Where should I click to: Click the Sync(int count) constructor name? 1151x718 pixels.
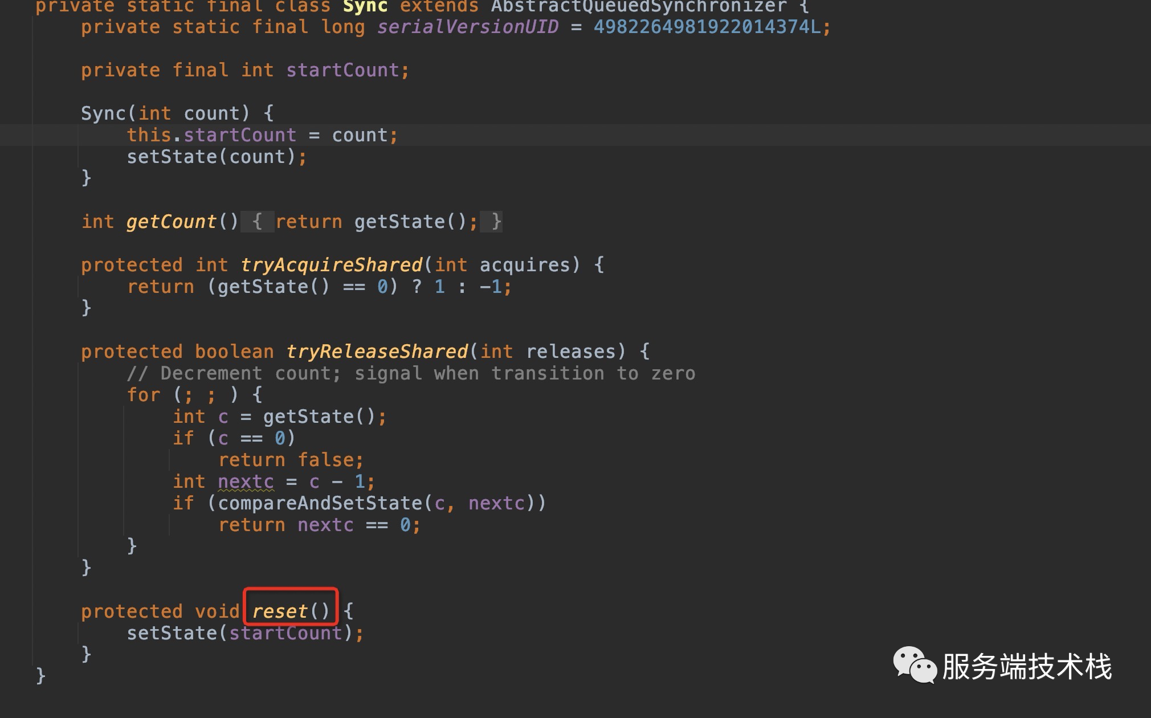coord(103,113)
